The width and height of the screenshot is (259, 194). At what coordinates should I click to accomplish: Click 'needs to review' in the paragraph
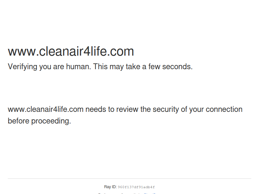coord(112,109)
